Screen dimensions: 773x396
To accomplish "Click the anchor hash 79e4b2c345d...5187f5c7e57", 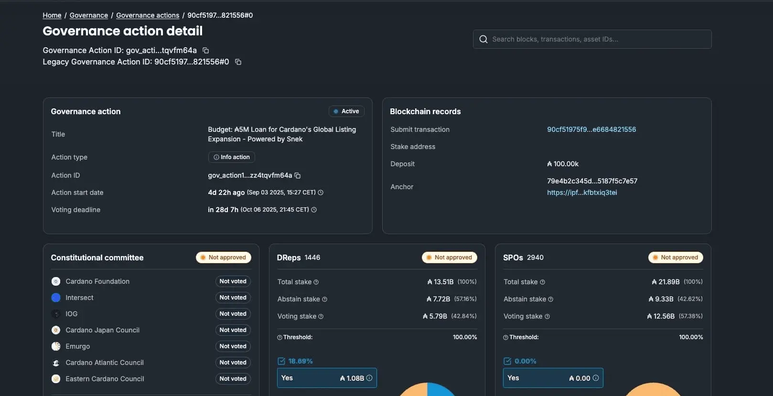I will (x=592, y=181).
